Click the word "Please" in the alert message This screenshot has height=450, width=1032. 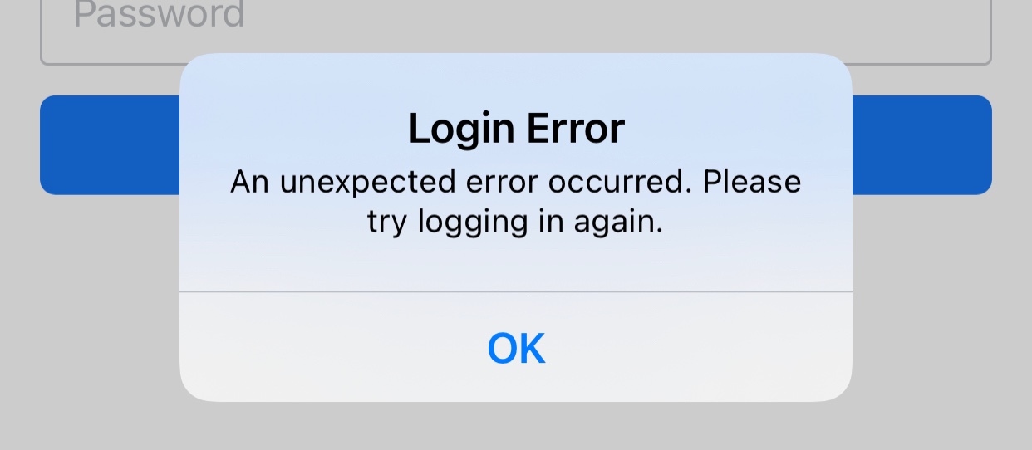[x=752, y=182]
